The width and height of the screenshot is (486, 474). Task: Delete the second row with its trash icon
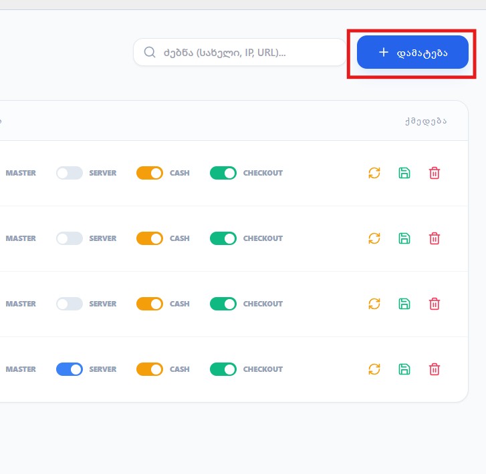435,238
